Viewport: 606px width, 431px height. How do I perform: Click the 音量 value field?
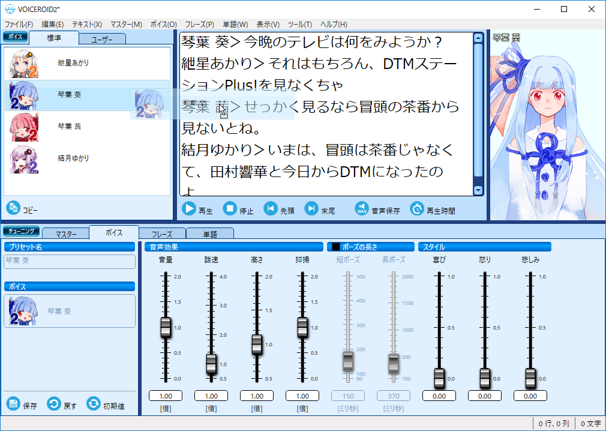[x=166, y=396]
